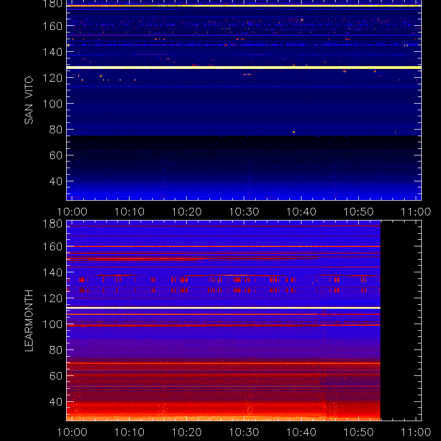This screenshot has height=441, width=441.
Task: Select the 160 frequency tick on San Vito plot
Action: [x=52, y=26]
